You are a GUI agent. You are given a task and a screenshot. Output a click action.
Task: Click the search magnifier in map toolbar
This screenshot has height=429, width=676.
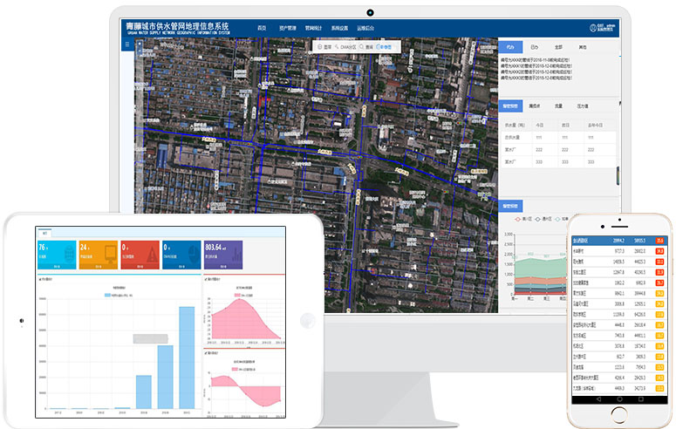point(362,47)
